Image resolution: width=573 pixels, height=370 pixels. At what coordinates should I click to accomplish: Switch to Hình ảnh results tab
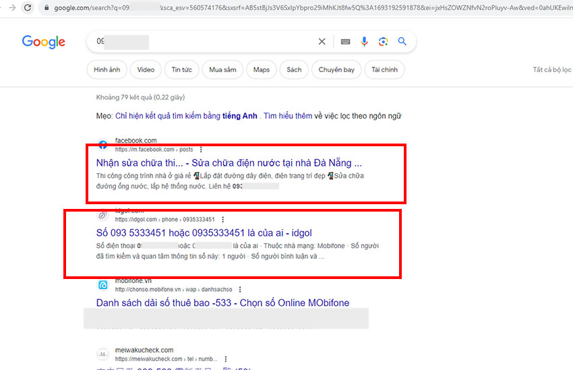coord(107,69)
